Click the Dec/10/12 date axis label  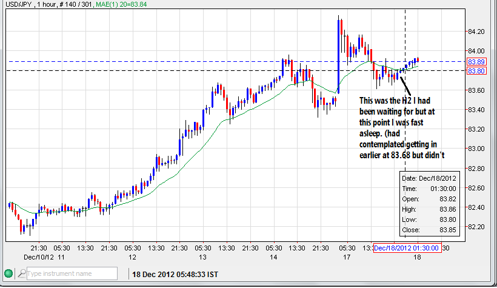[x=39, y=257]
